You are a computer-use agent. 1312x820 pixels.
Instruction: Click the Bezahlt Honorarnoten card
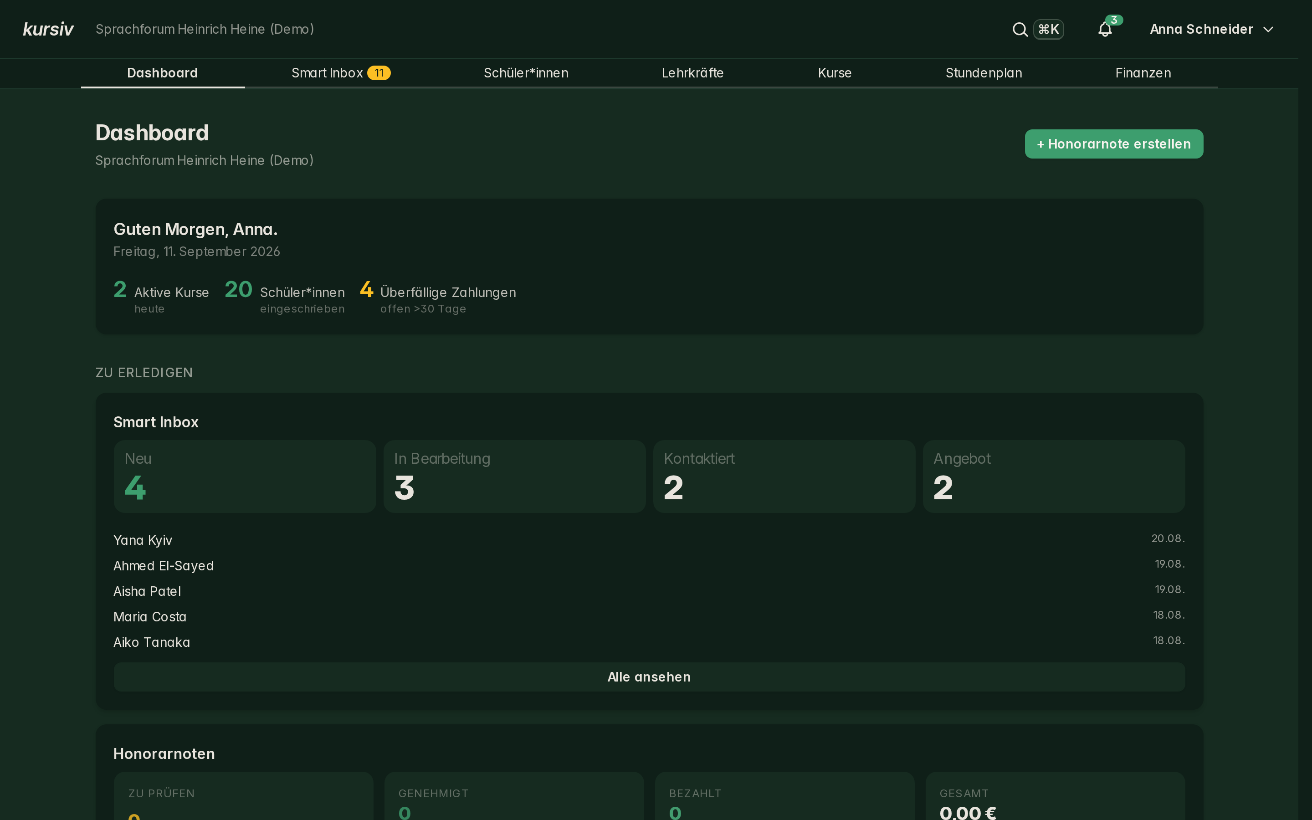784,795
